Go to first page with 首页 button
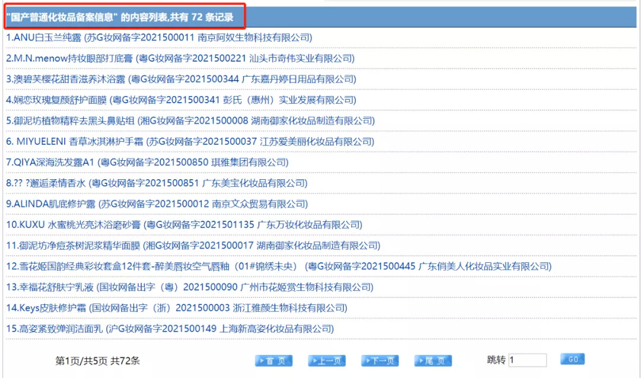The height and width of the screenshot is (378, 641). pyautogui.click(x=274, y=361)
